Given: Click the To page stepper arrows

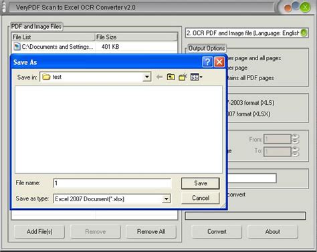Looking at the screenshot, I should 296,152.
